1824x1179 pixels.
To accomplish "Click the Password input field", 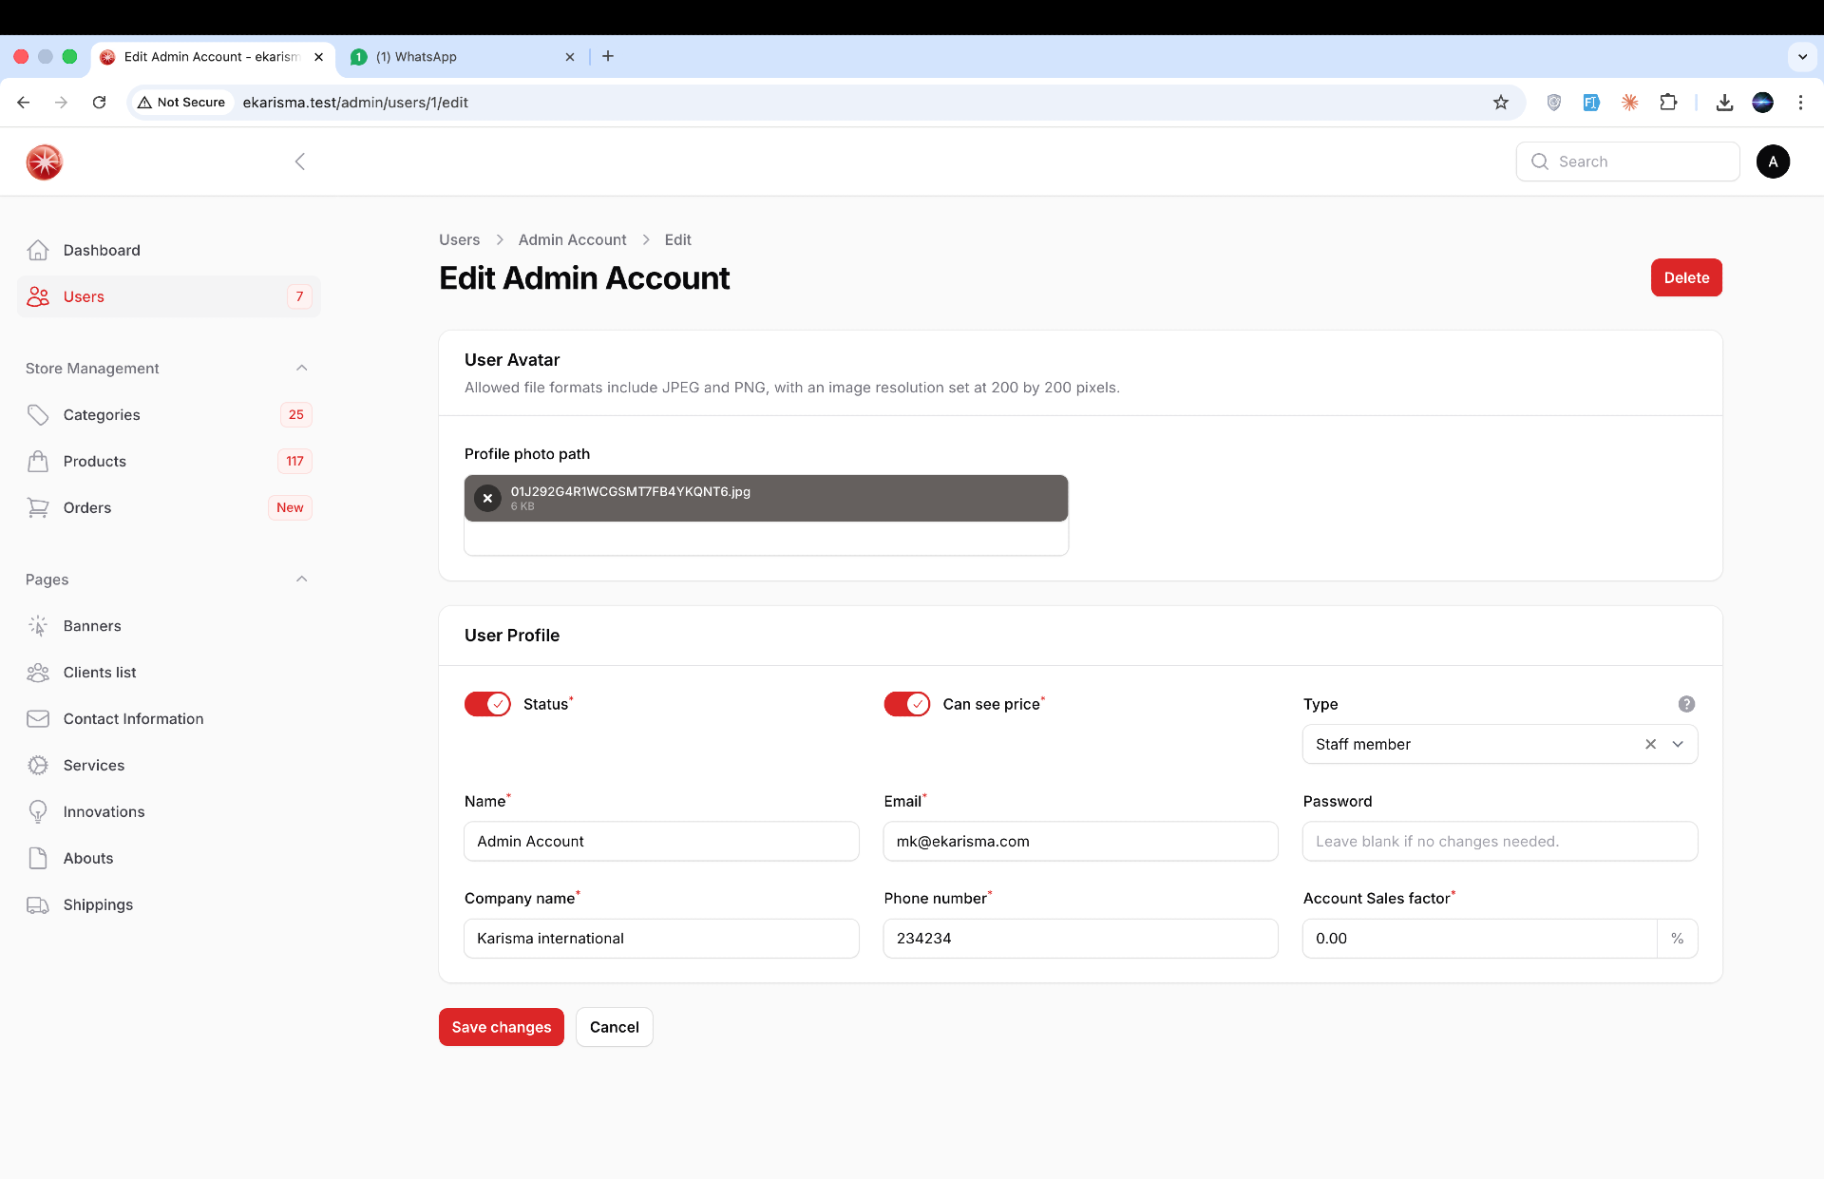I will [x=1499, y=842].
